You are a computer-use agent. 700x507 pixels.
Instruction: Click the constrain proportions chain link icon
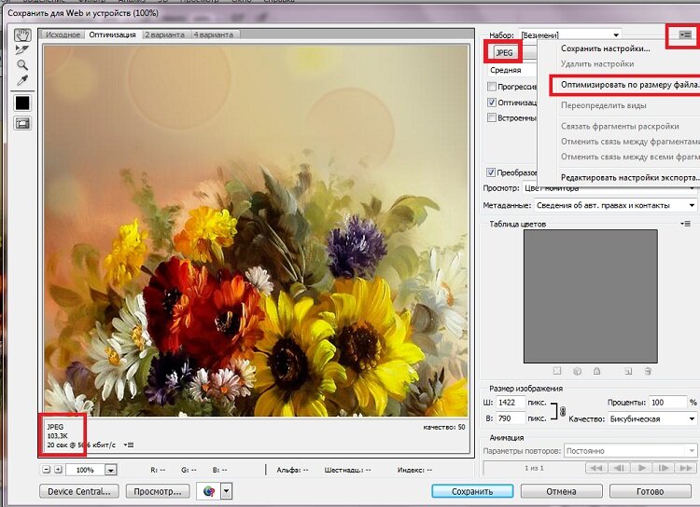point(563,411)
